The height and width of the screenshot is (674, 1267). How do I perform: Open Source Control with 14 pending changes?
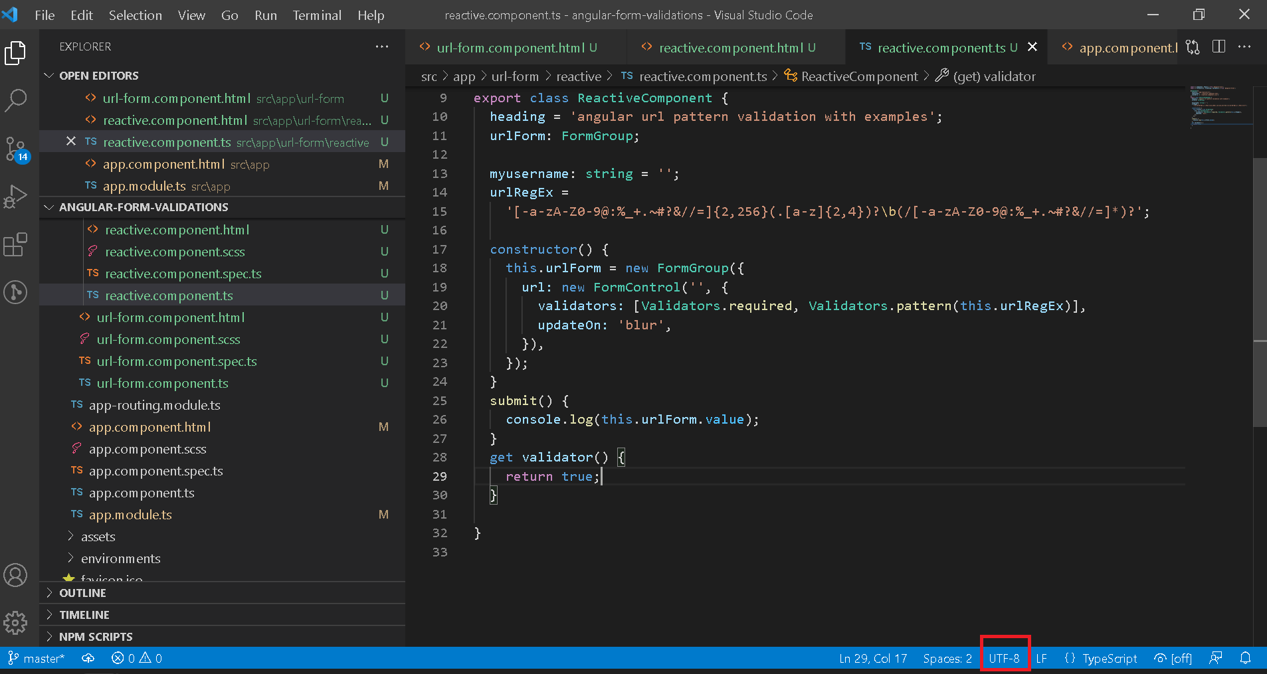coord(15,149)
